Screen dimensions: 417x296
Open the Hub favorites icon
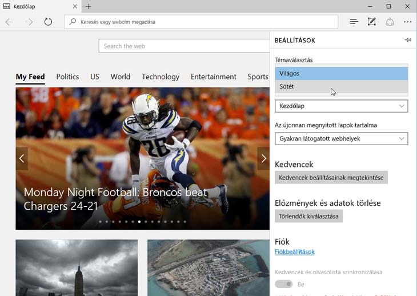click(354, 22)
